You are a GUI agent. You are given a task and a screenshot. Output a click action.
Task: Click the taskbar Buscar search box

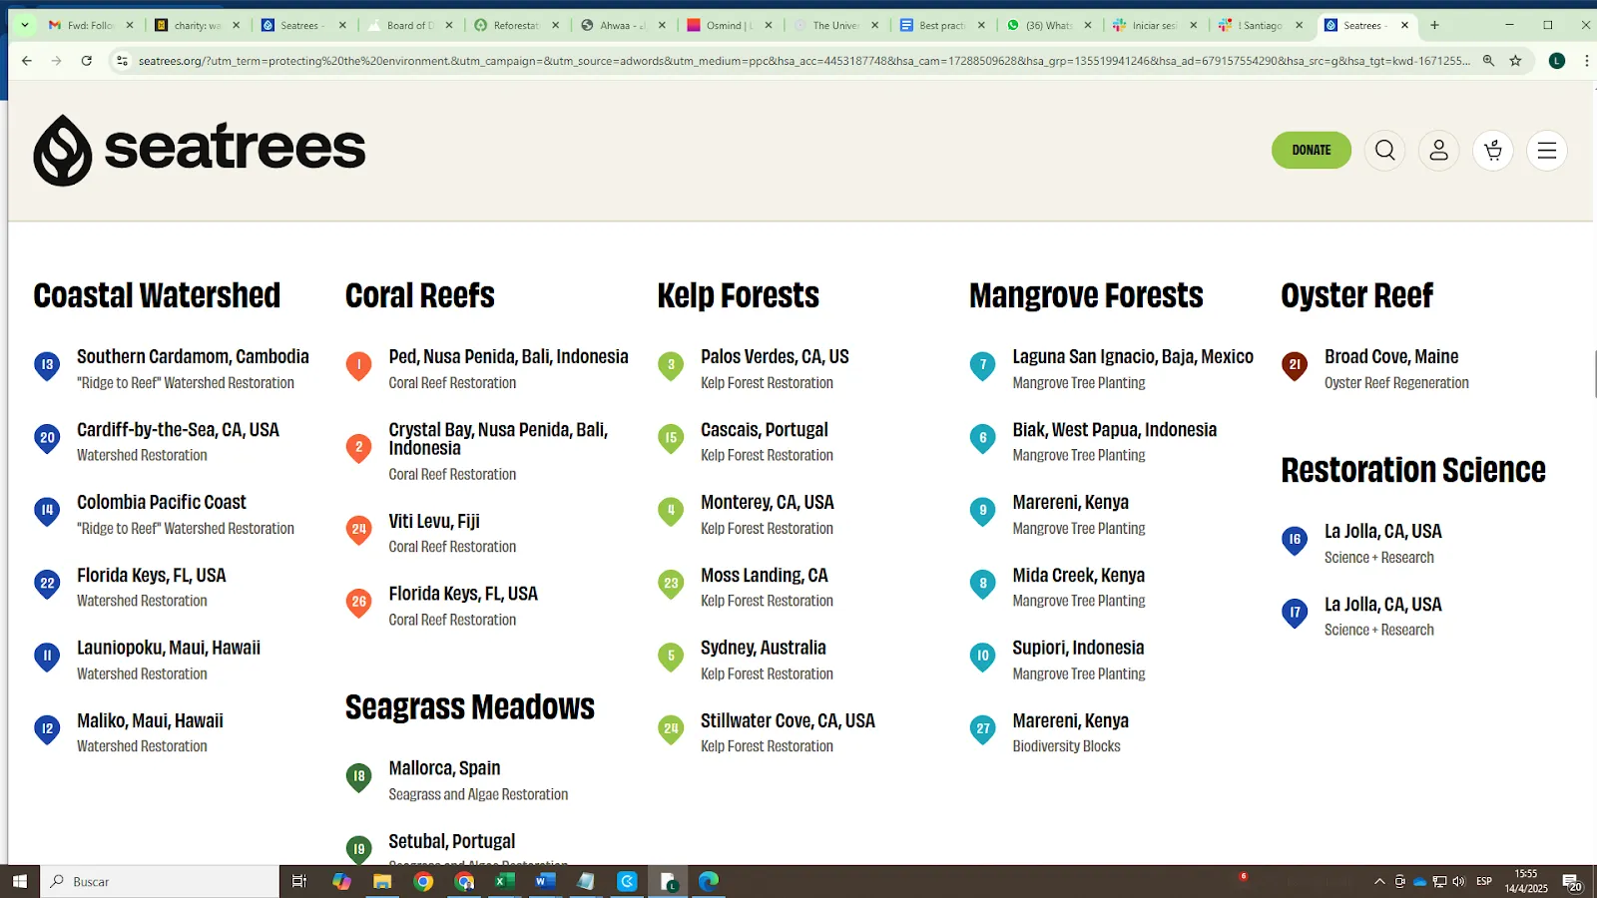(x=160, y=881)
